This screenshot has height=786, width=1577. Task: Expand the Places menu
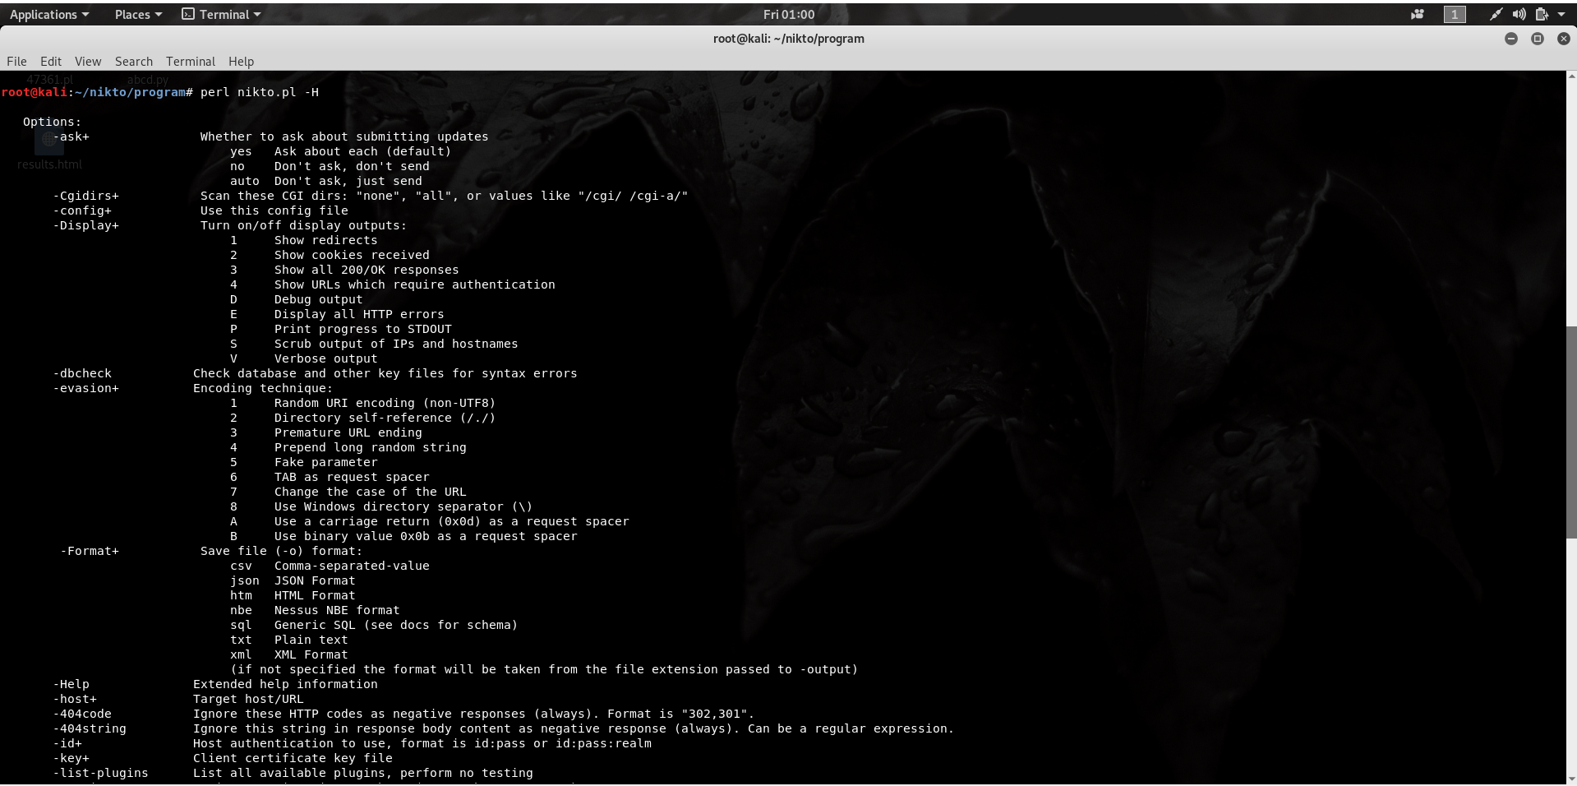[132, 14]
